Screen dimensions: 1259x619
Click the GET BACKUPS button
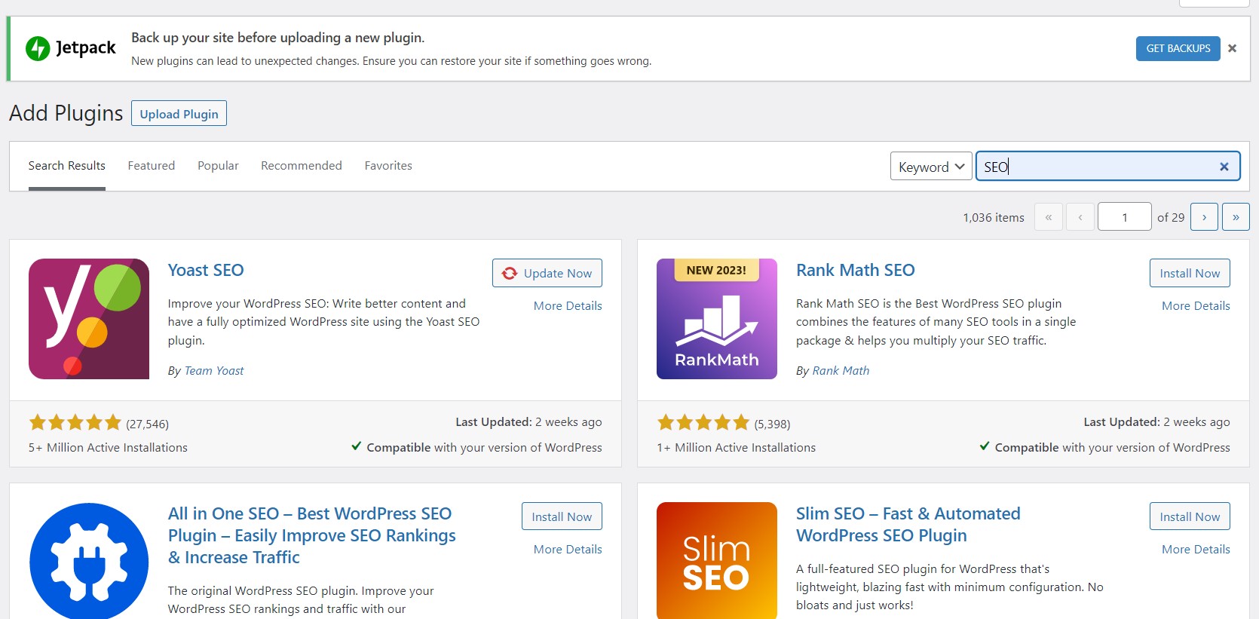(x=1178, y=48)
